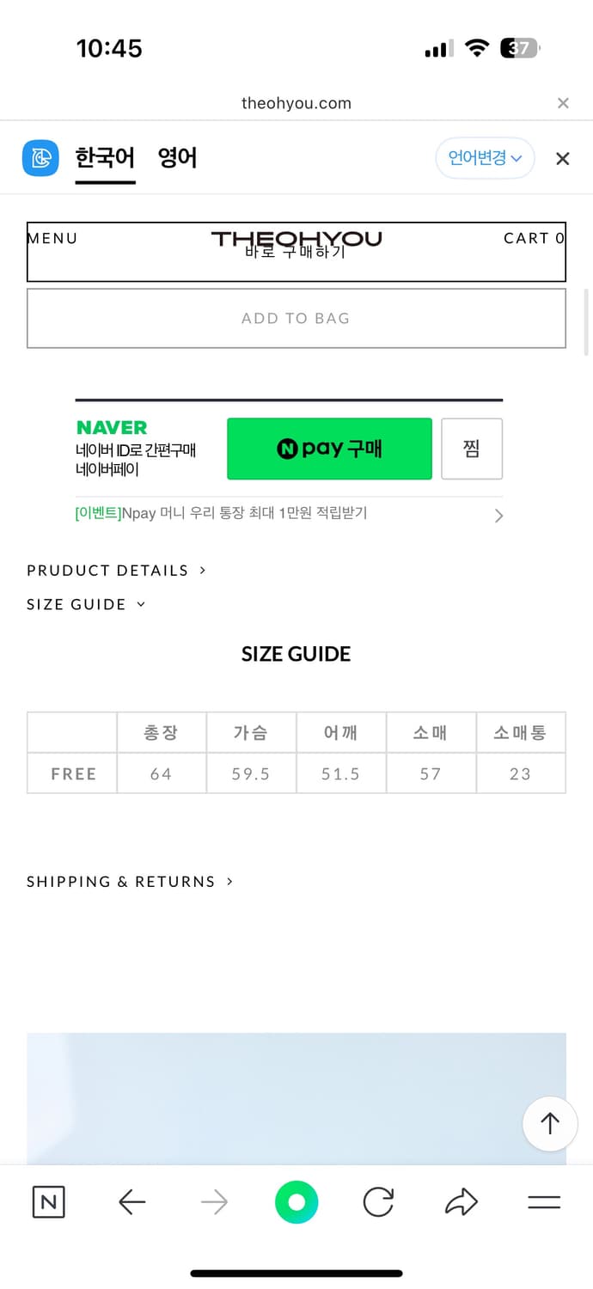This screenshot has height=1289, width=593.
Task: Expand the PRUDUCT DETAILS section
Action: click(x=116, y=571)
